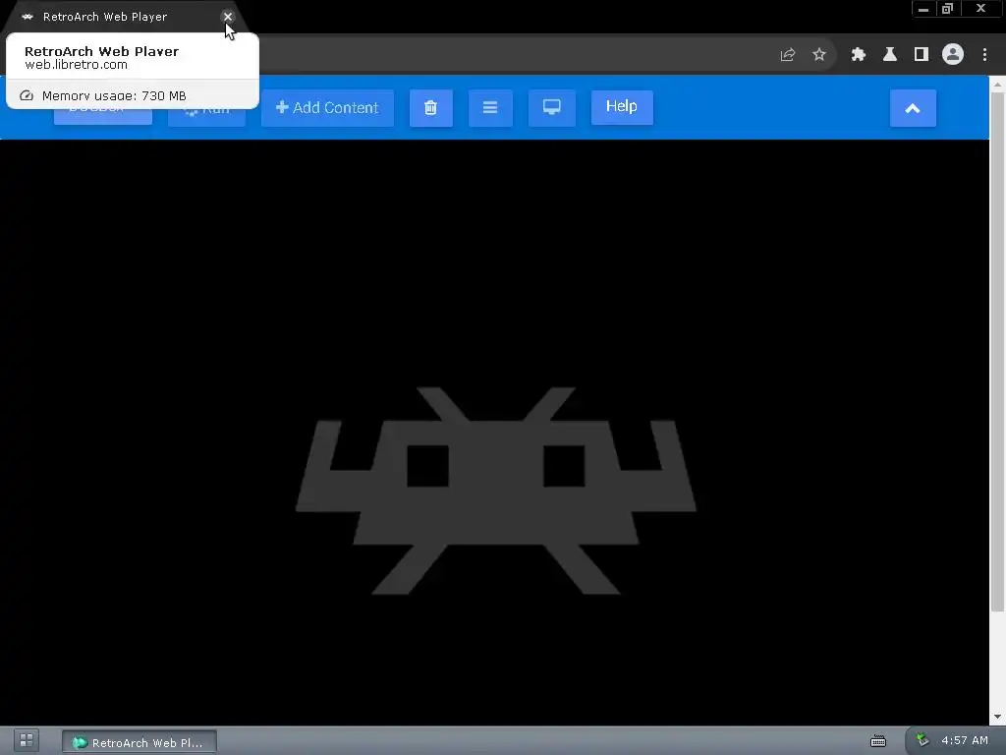Click the Chrome Labs flask icon
1006x755 pixels.
click(890, 55)
